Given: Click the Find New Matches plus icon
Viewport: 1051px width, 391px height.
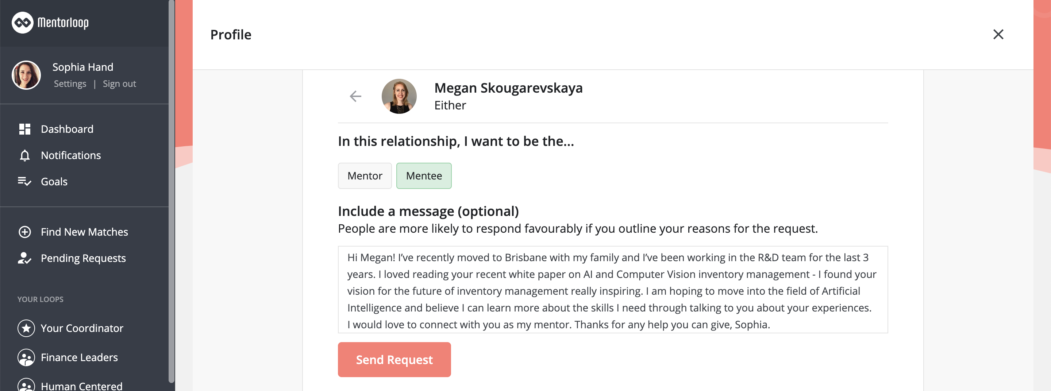Looking at the screenshot, I should coord(24,232).
